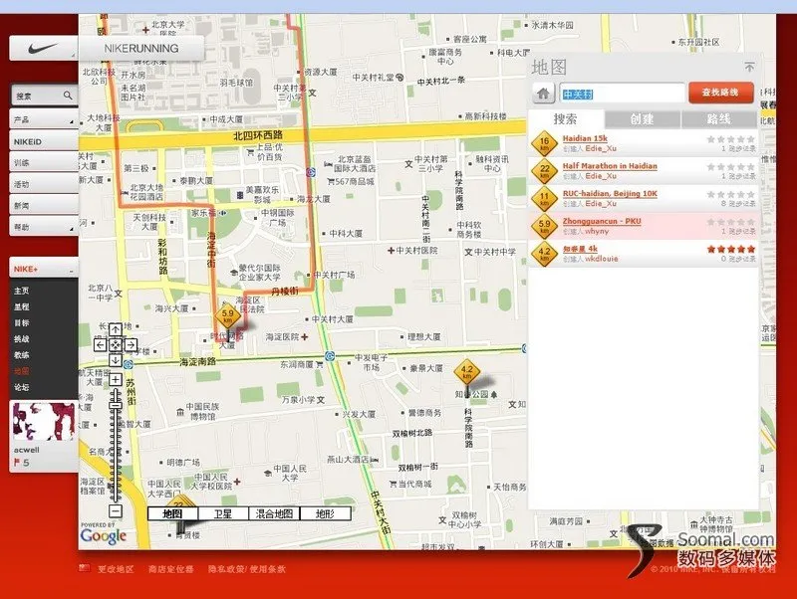Click the 11 km badge beside RUC-haidian
Screen dimensions: 797x599
(544, 198)
